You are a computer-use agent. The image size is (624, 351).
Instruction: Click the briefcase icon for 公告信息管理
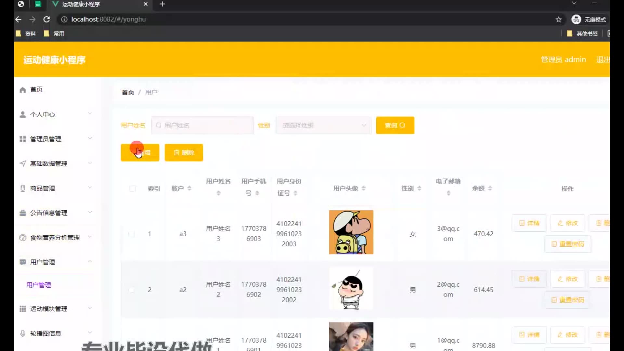[22, 213]
